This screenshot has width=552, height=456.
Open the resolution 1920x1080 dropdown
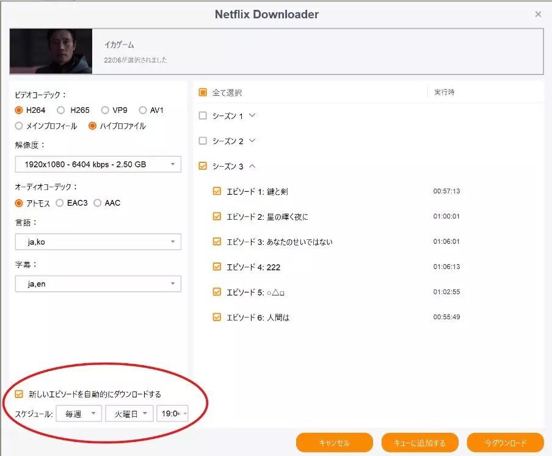98,164
